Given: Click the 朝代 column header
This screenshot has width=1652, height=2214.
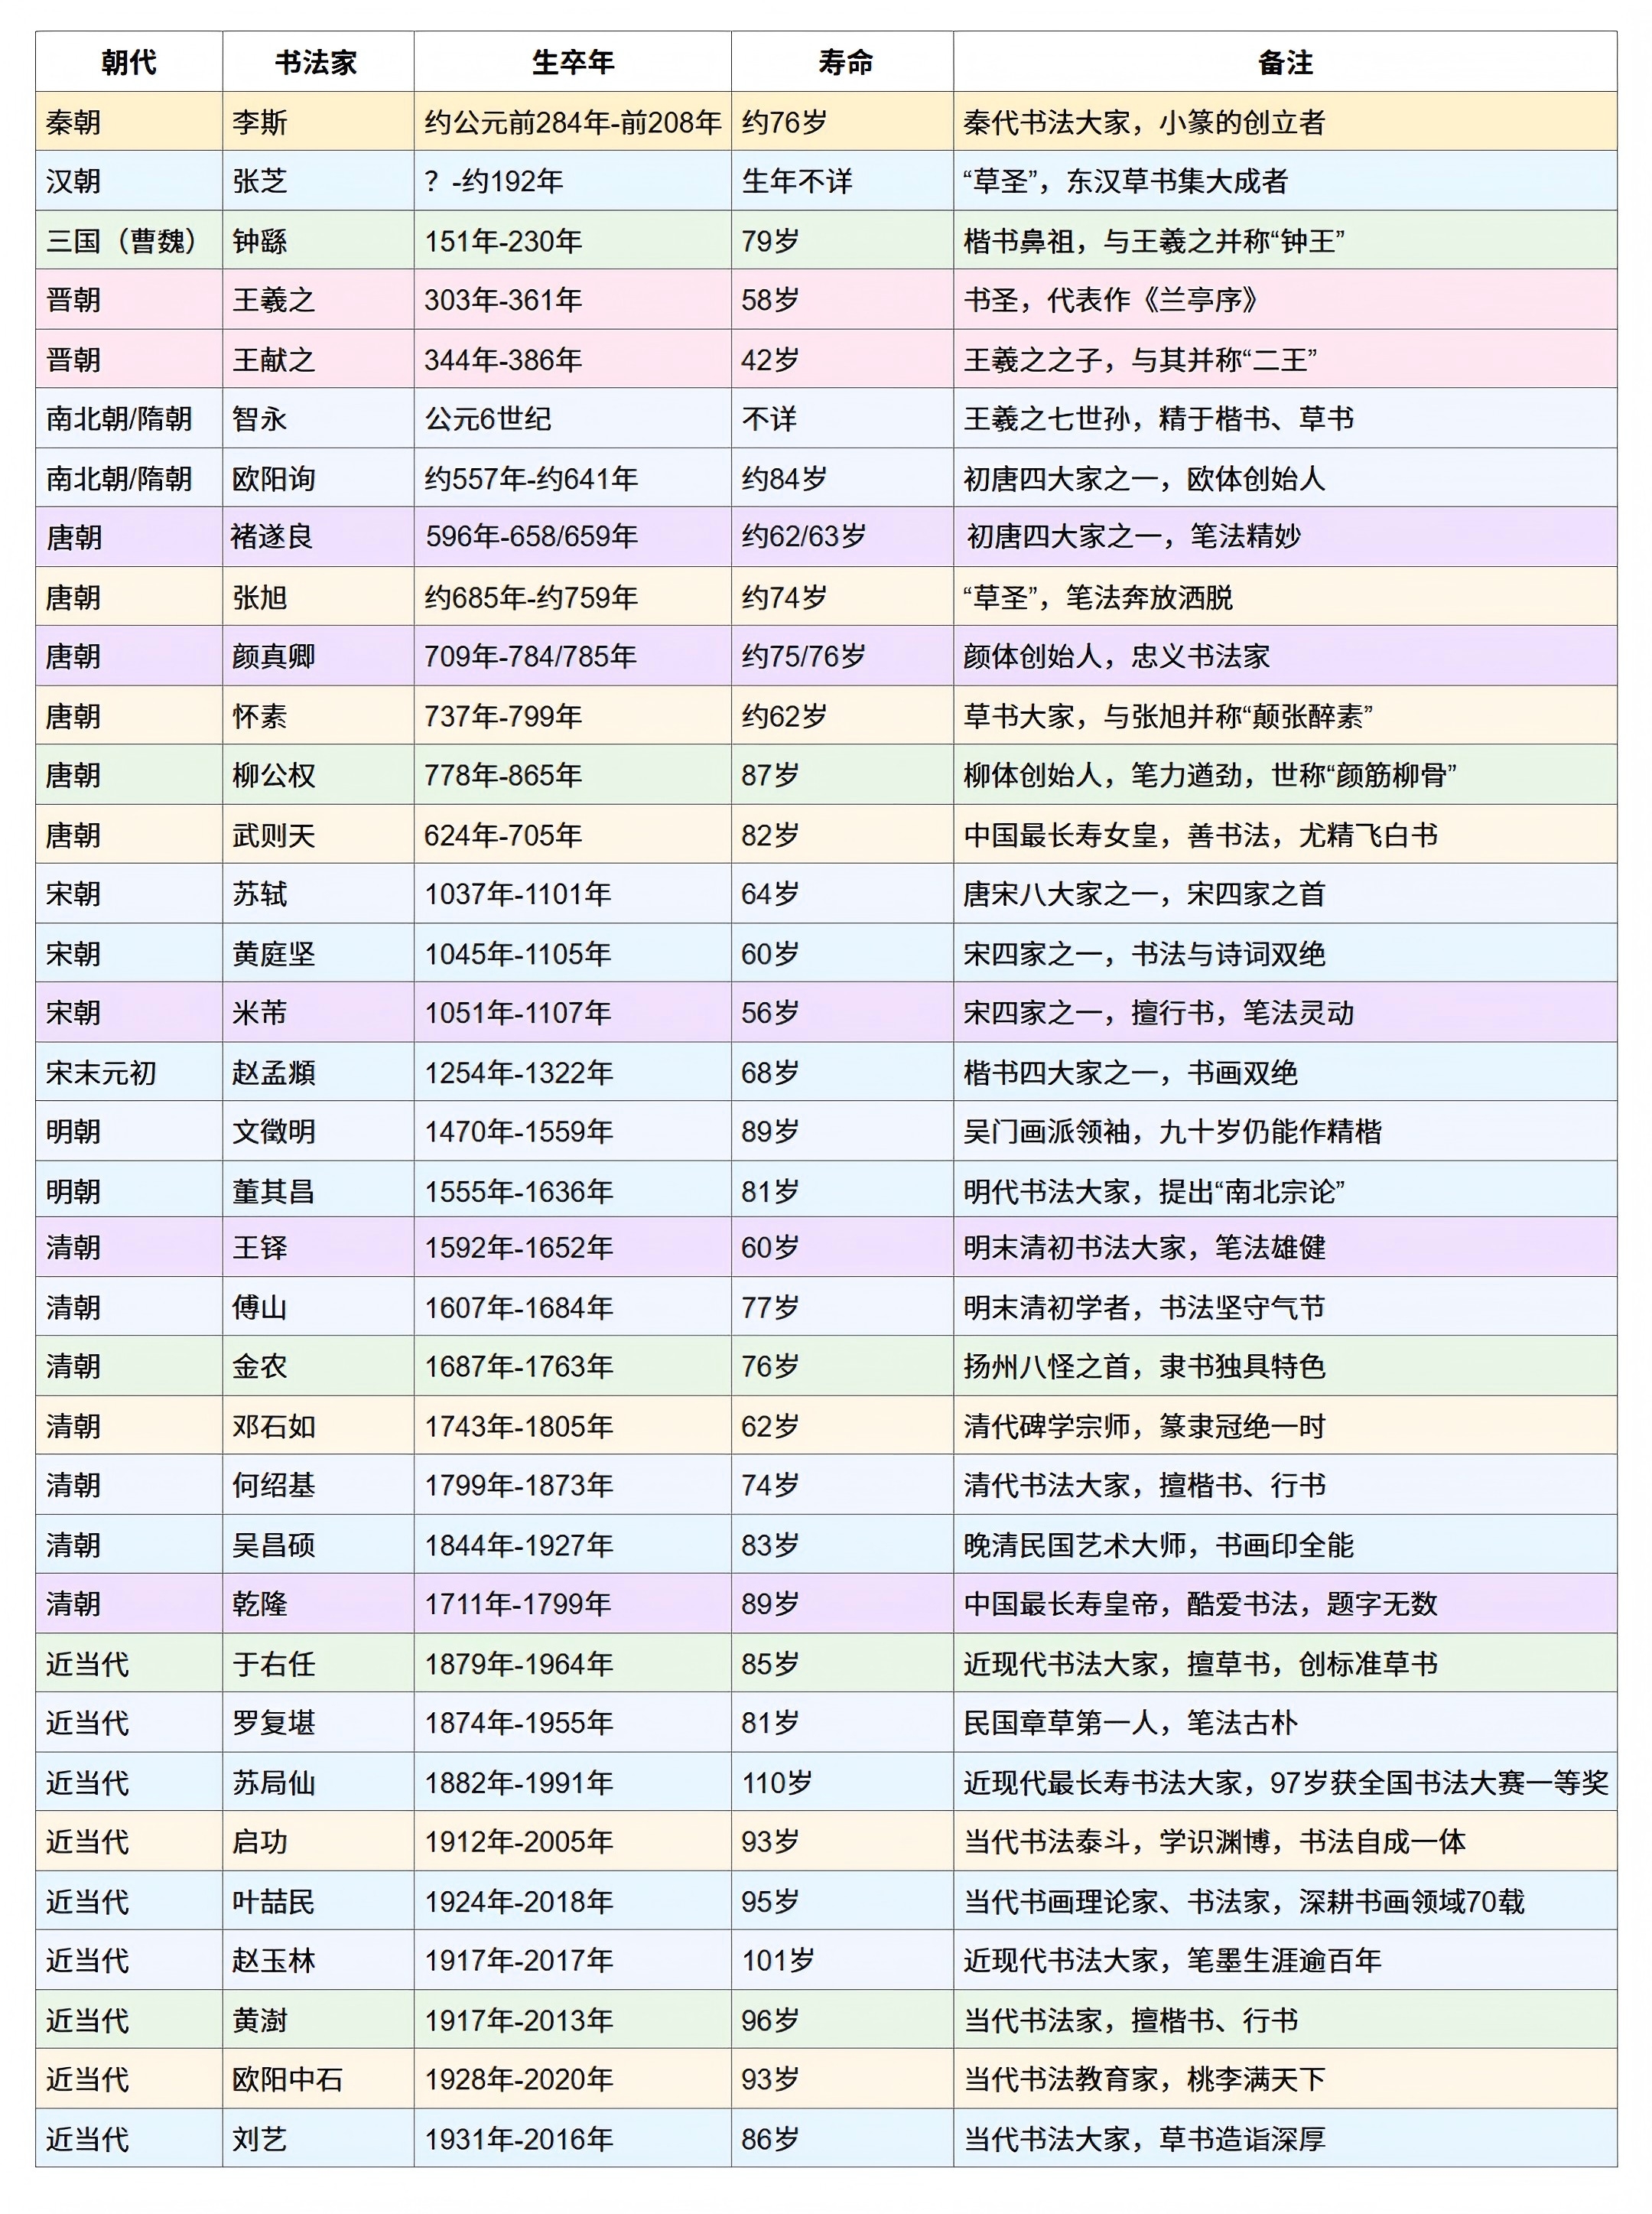Looking at the screenshot, I should (x=129, y=62).
